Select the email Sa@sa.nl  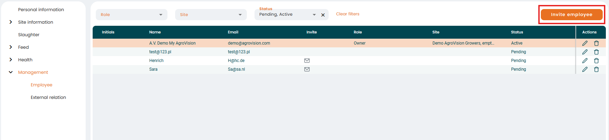click(x=236, y=69)
